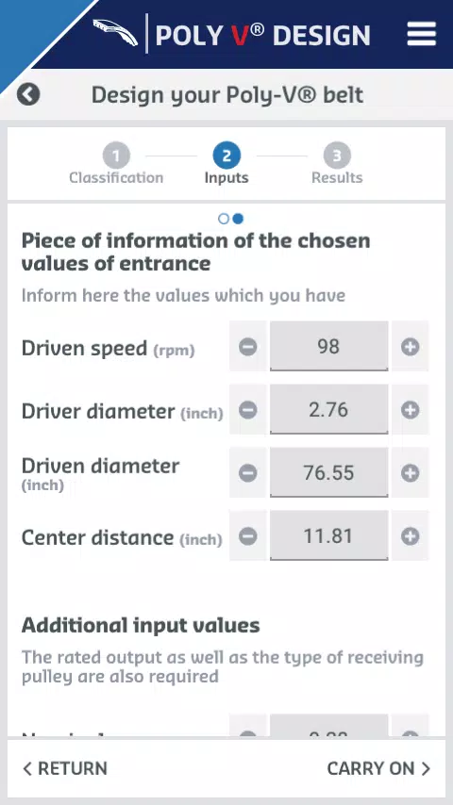The width and height of the screenshot is (453, 805).
Task: Focus the Driven speed value field
Action: tap(329, 346)
